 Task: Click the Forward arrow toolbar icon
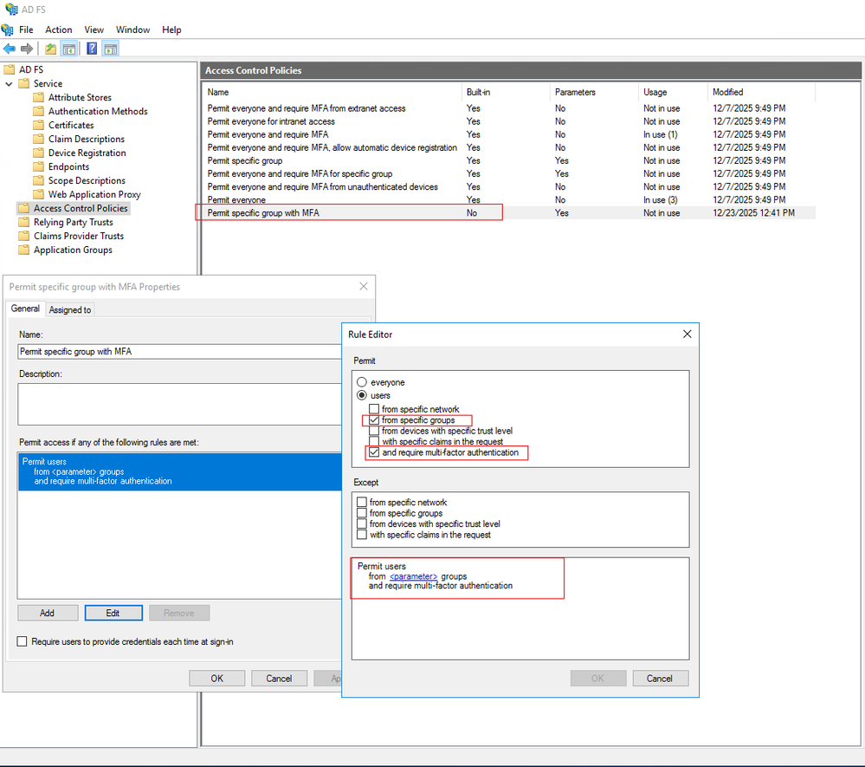27,49
